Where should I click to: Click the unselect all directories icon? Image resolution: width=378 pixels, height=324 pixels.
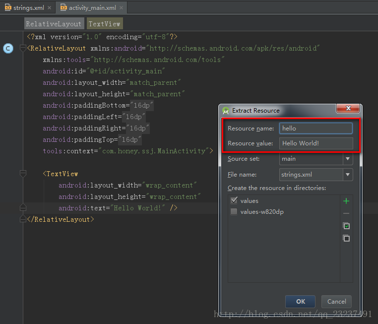[346, 238]
